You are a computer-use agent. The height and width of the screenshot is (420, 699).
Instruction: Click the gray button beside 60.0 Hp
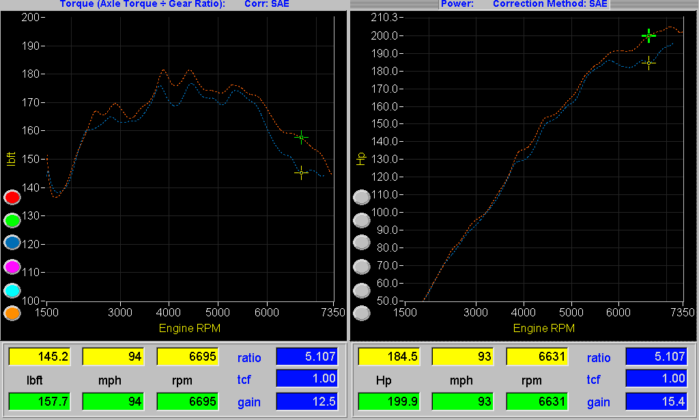coord(362,290)
